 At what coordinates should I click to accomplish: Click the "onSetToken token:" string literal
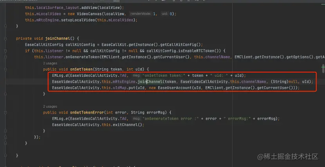tap(164, 76)
